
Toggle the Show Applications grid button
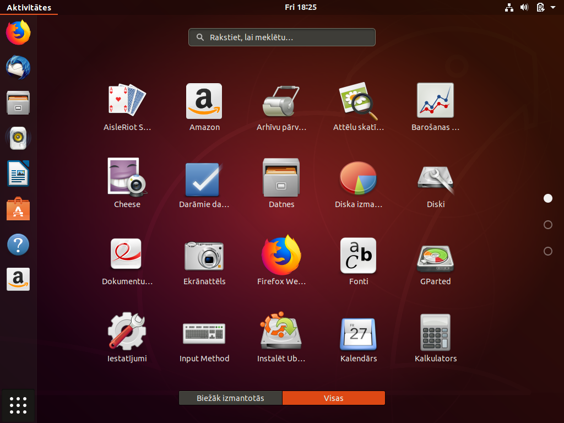point(18,406)
